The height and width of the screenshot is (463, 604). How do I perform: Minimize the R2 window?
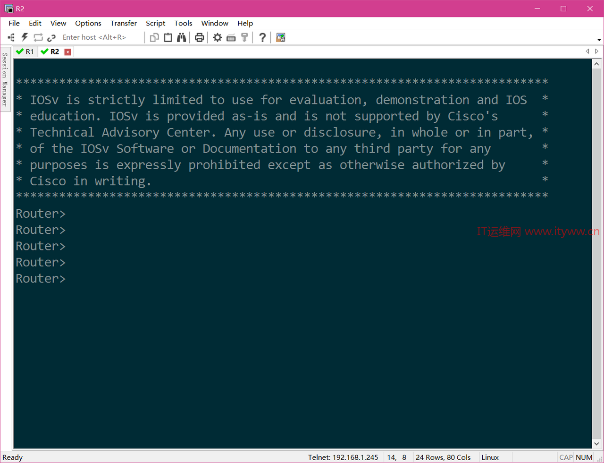pos(537,9)
